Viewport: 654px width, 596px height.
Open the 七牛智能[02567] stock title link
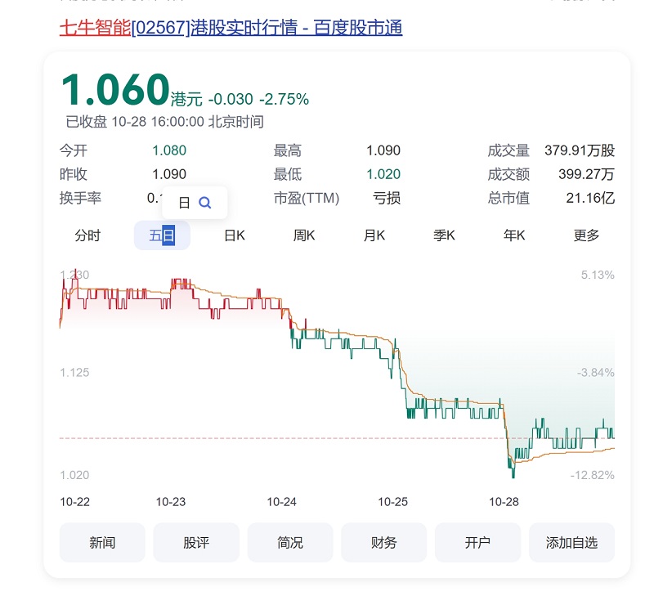point(231,28)
